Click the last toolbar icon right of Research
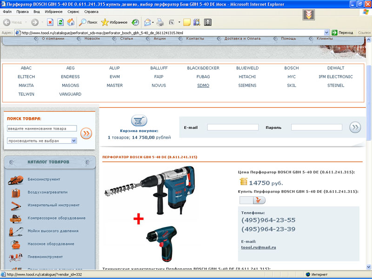The height and width of the screenshot is (279, 372). pos(207,22)
